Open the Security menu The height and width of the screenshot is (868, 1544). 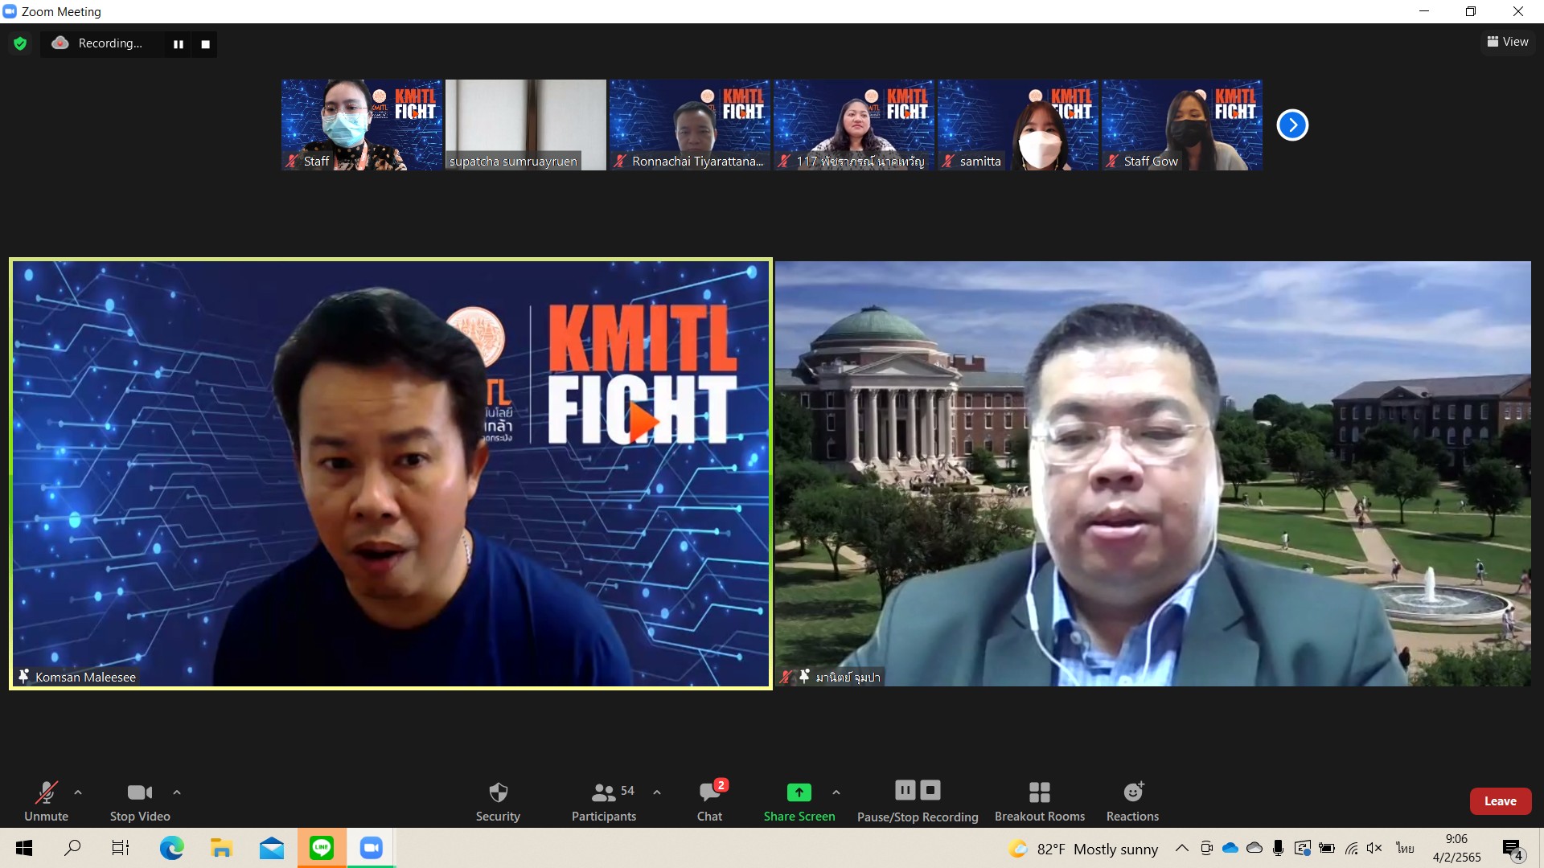pos(498,800)
